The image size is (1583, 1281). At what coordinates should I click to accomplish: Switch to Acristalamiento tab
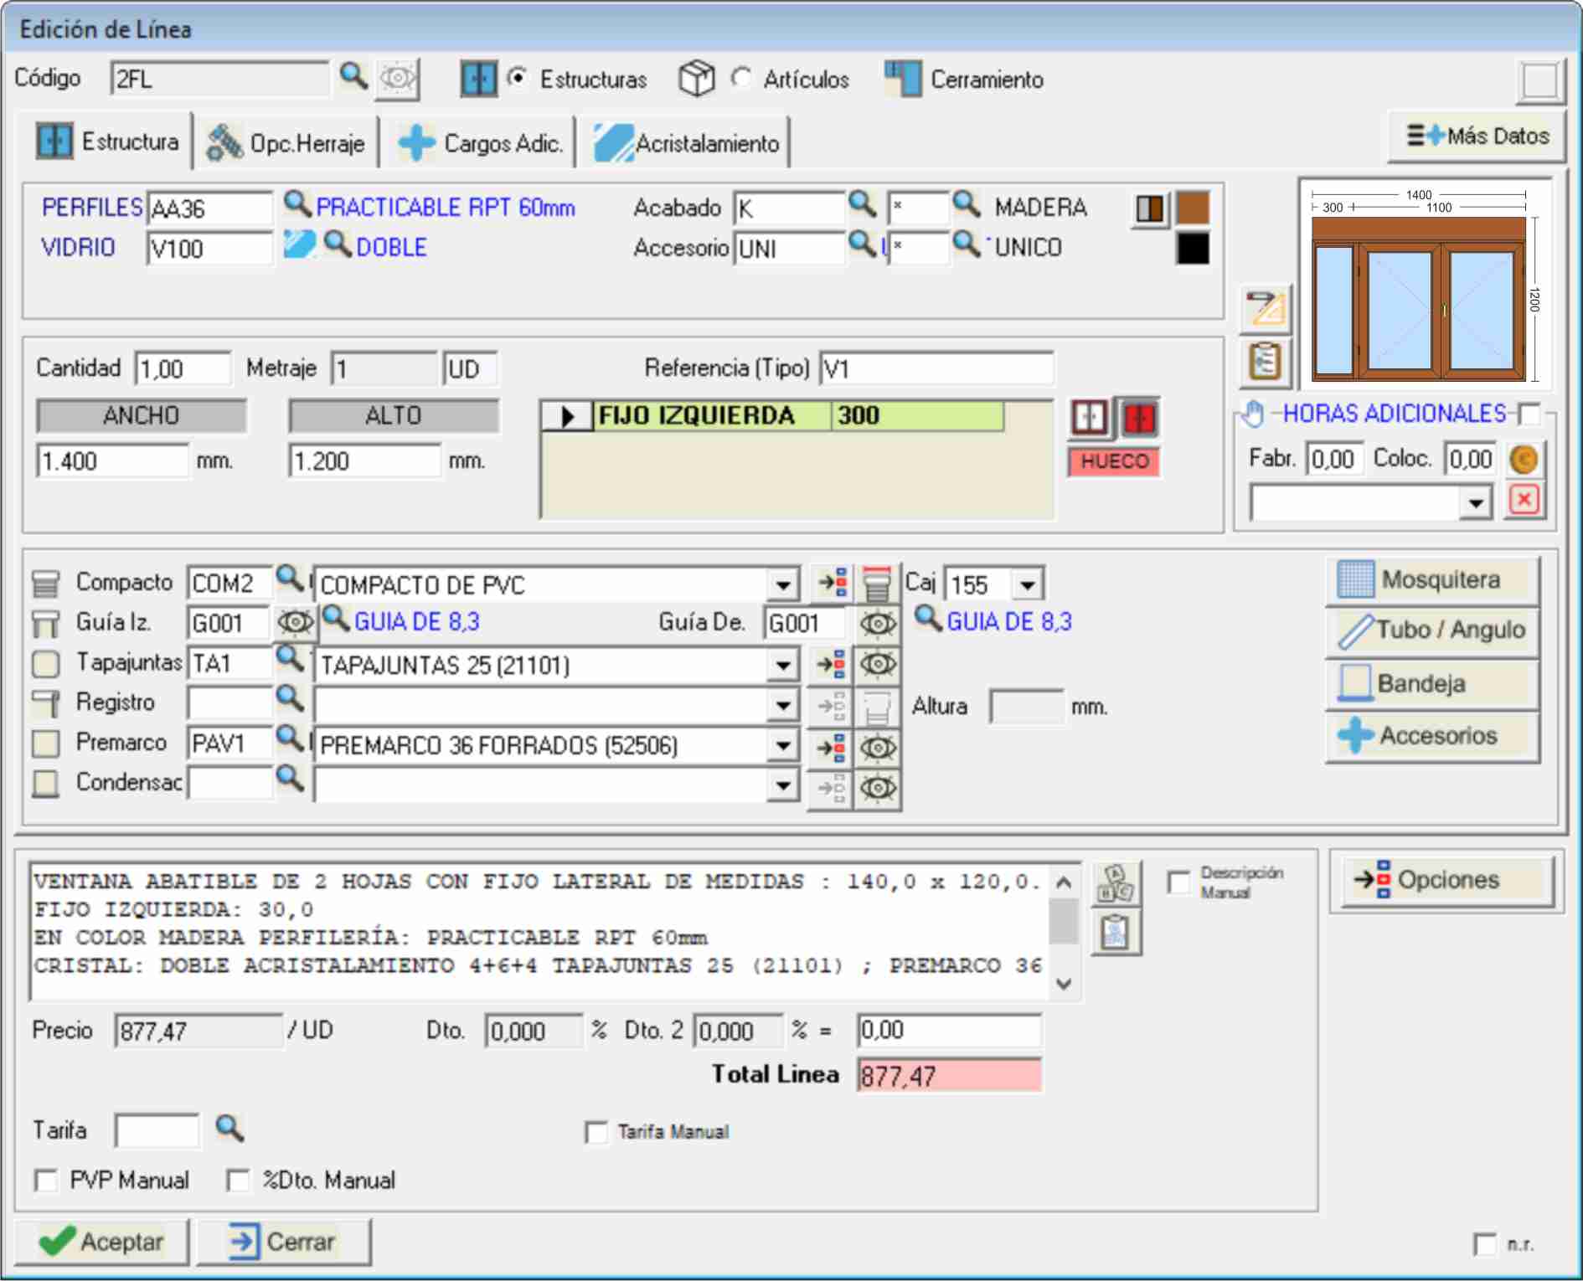(x=687, y=142)
